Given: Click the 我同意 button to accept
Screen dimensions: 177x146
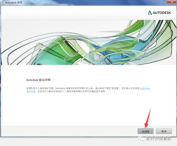Looking at the screenshot, I should pyautogui.click(x=145, y=131).
